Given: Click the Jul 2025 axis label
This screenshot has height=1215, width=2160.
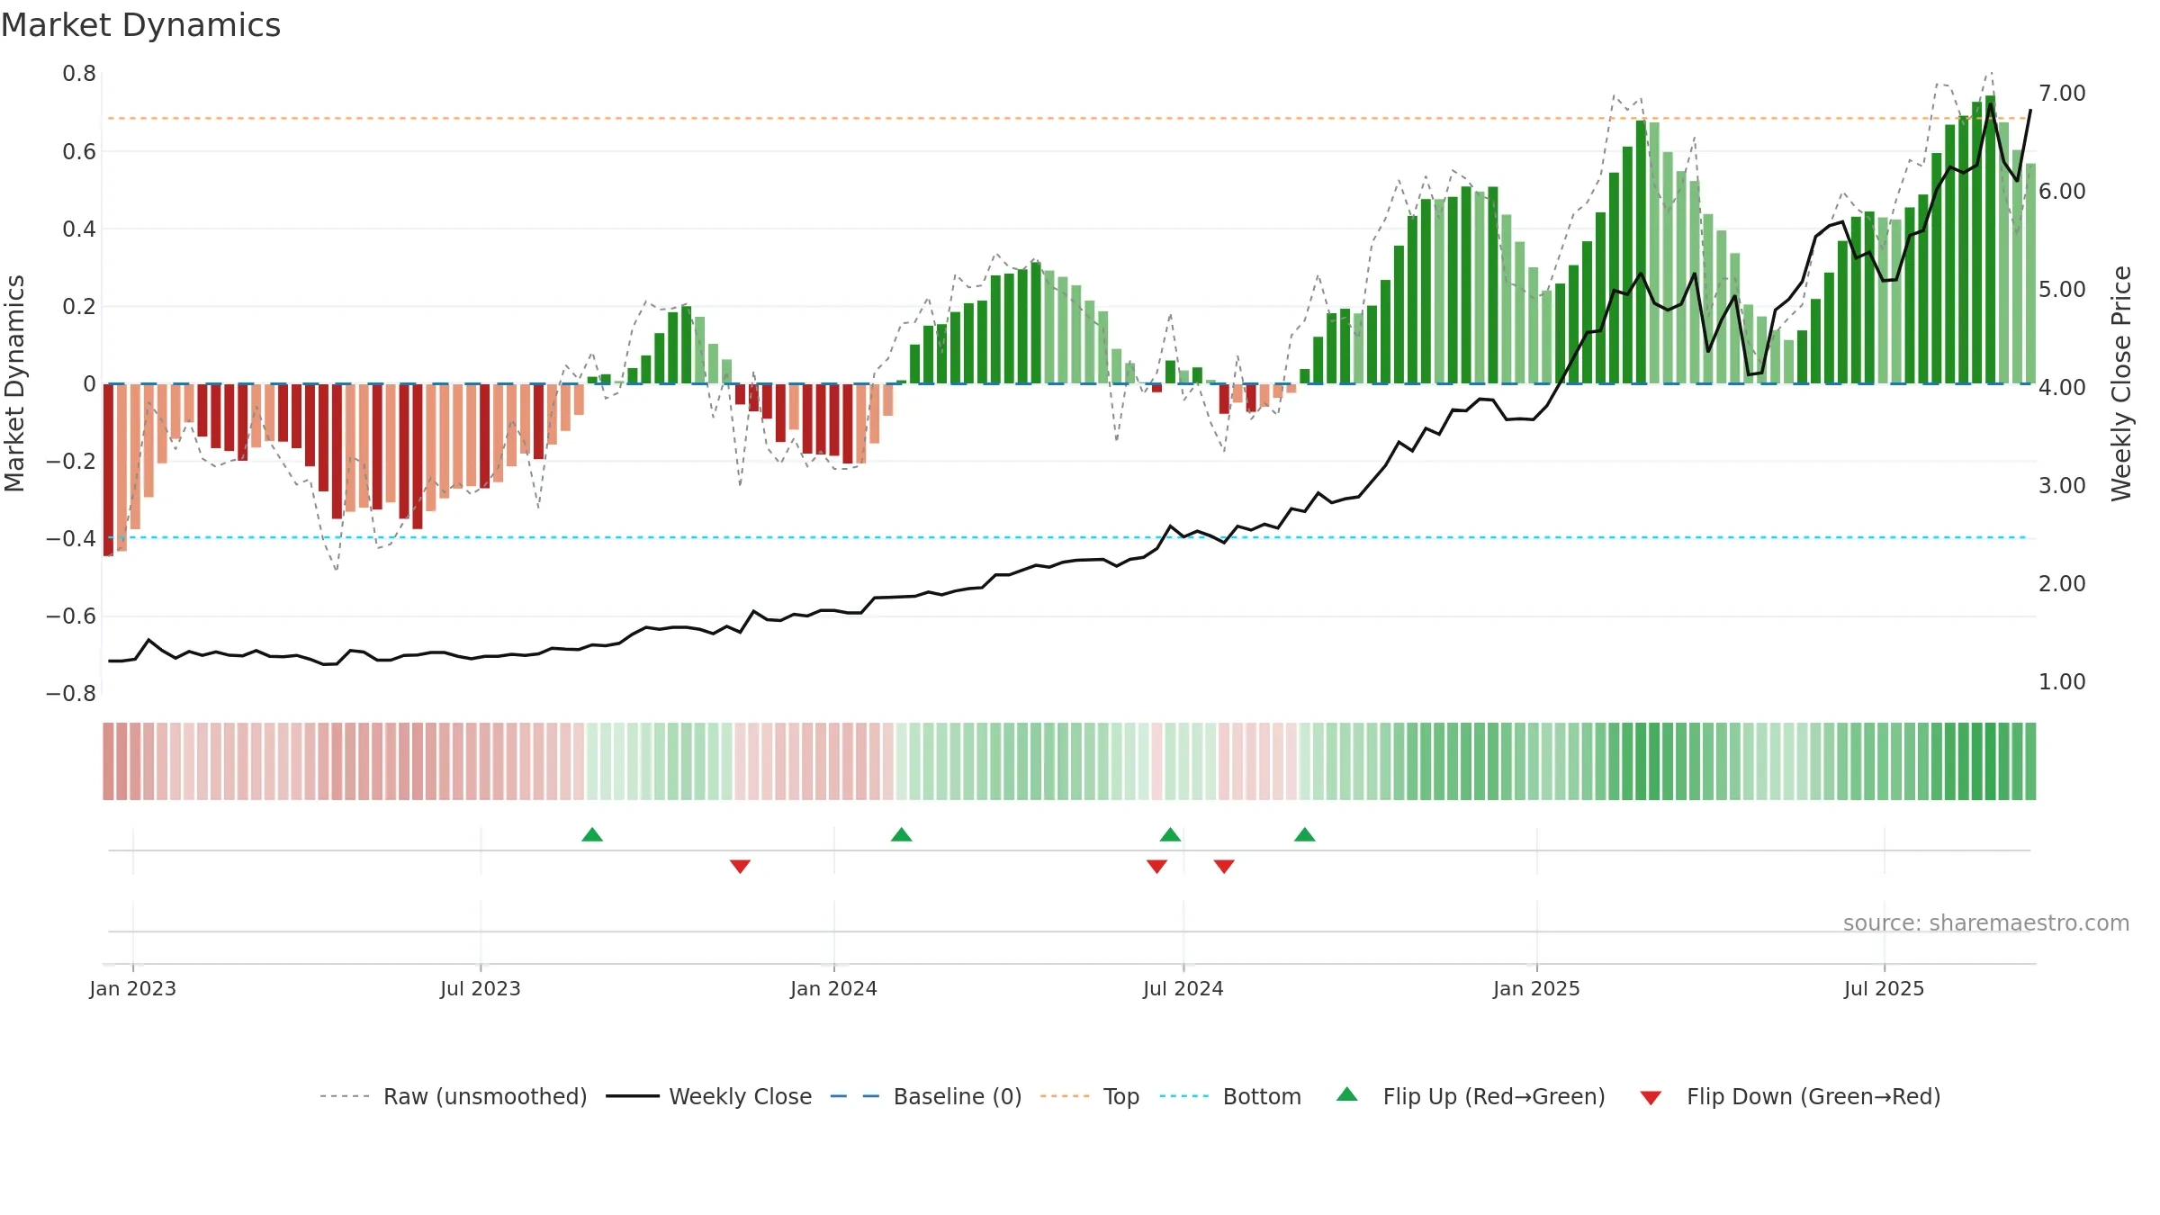Looking at the screenshot, I should click(x=1885, y=988).
